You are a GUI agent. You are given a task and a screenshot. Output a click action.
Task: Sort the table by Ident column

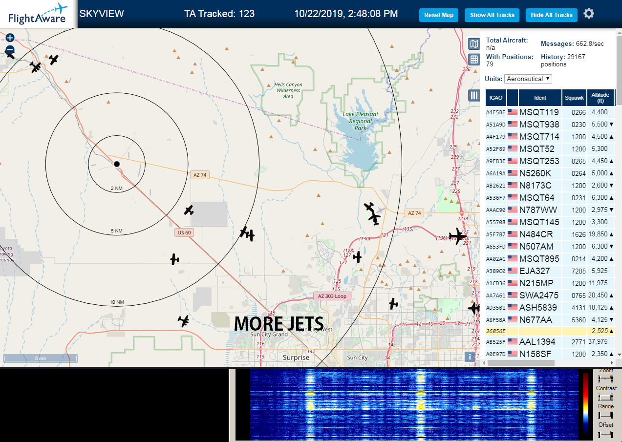(540, 98)
